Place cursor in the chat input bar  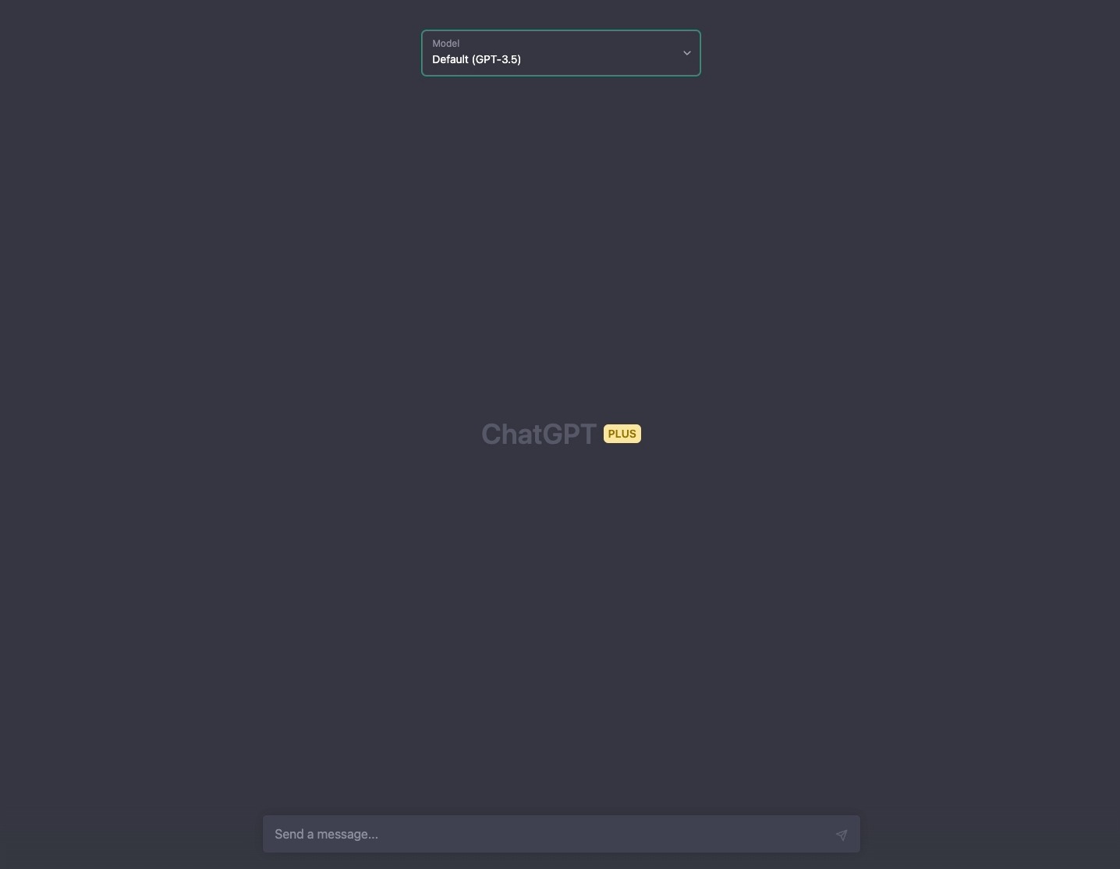pyautogui.click(x=561, y=834)
